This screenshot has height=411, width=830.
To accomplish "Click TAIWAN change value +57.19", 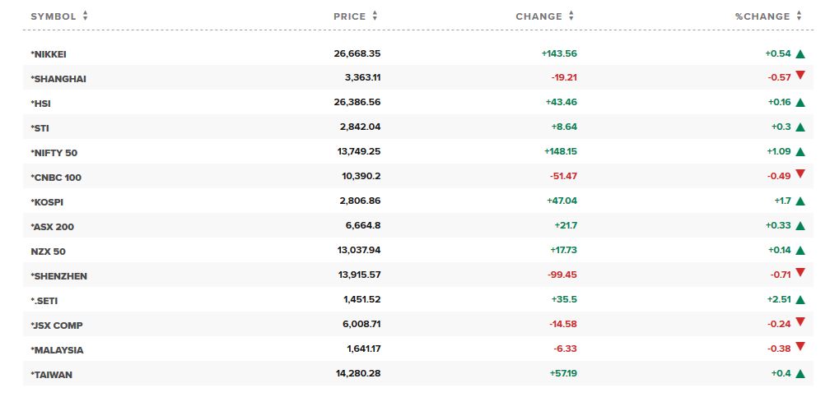I will (x=564, y=373).
